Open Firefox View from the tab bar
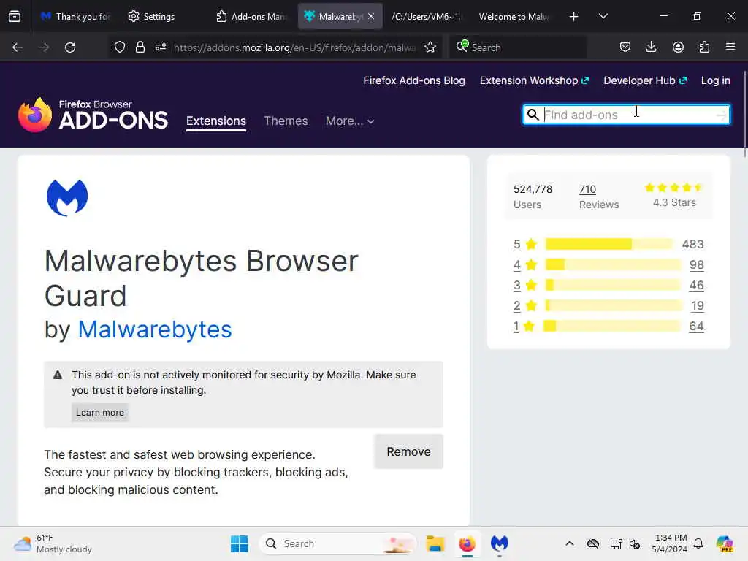 (x=15, y=16)
